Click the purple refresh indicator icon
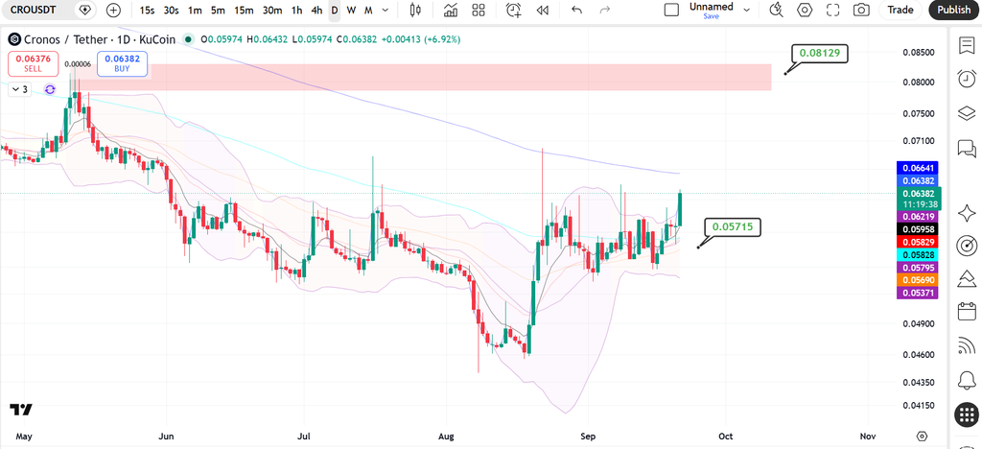This screenshot has height=449, width=982. [50, 89]
